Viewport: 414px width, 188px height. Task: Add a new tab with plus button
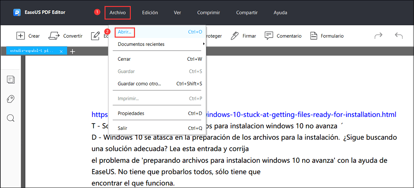72,51
